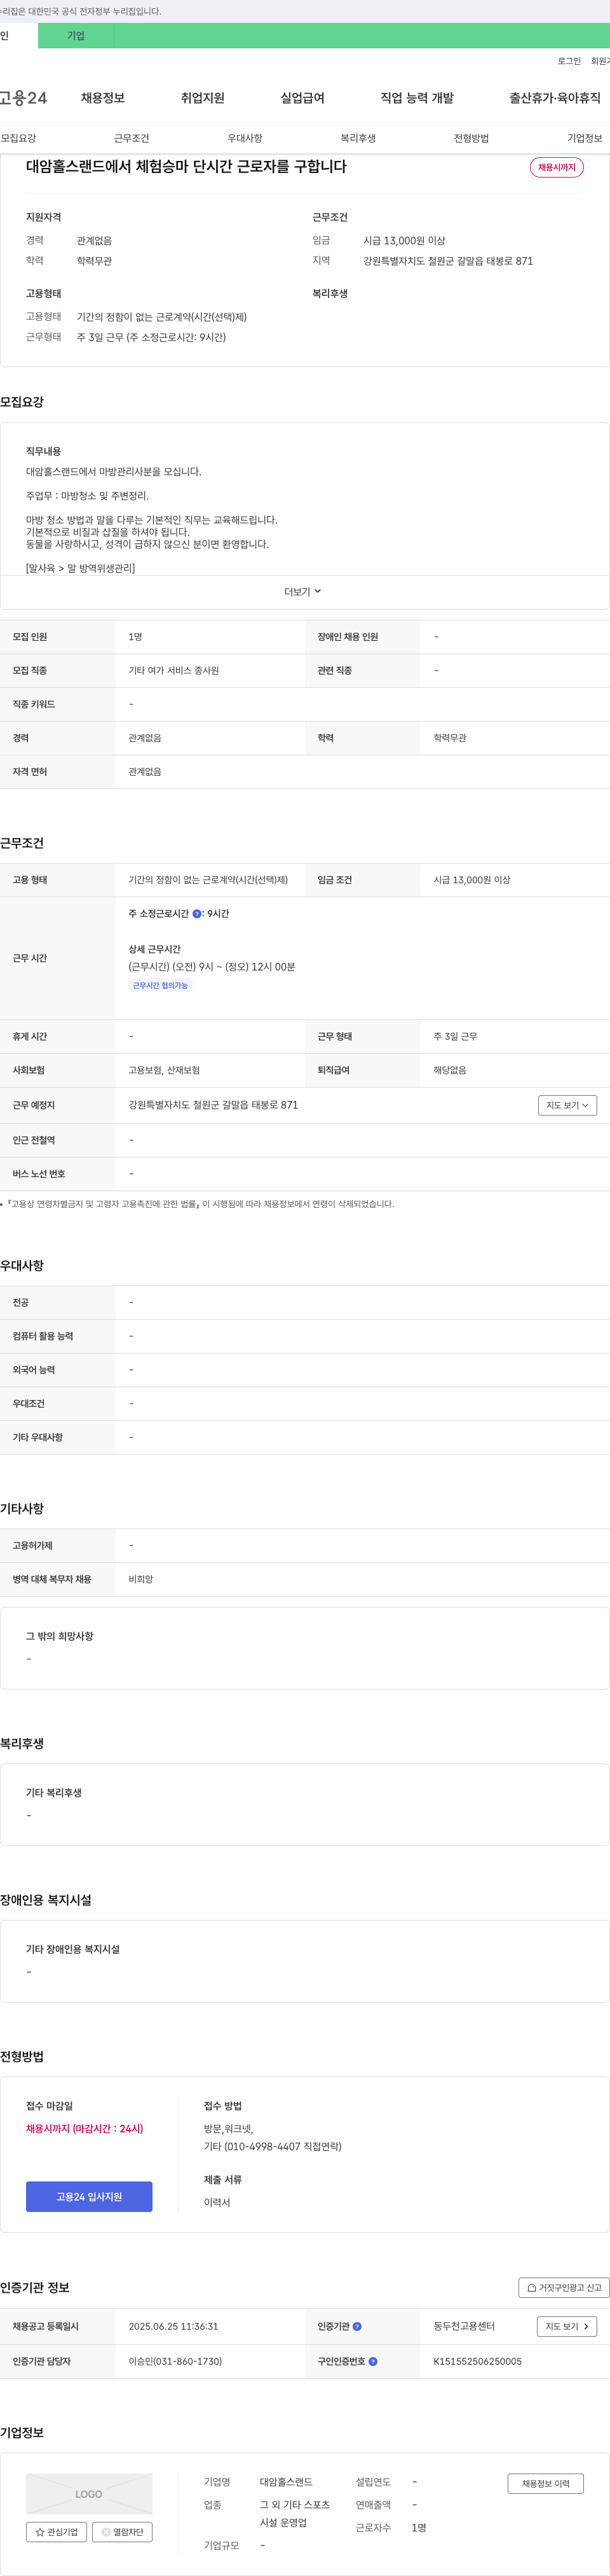Click the 비희망 cell

[x=141, y=1579]
